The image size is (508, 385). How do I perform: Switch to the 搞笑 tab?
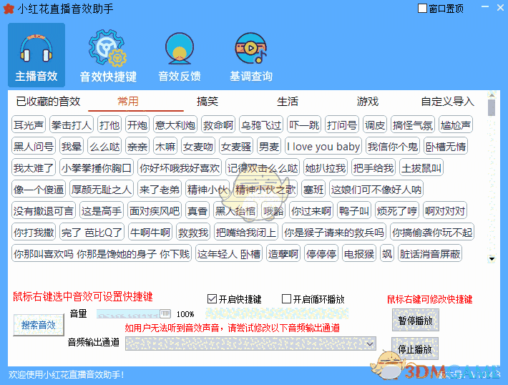tap(207, 102)
